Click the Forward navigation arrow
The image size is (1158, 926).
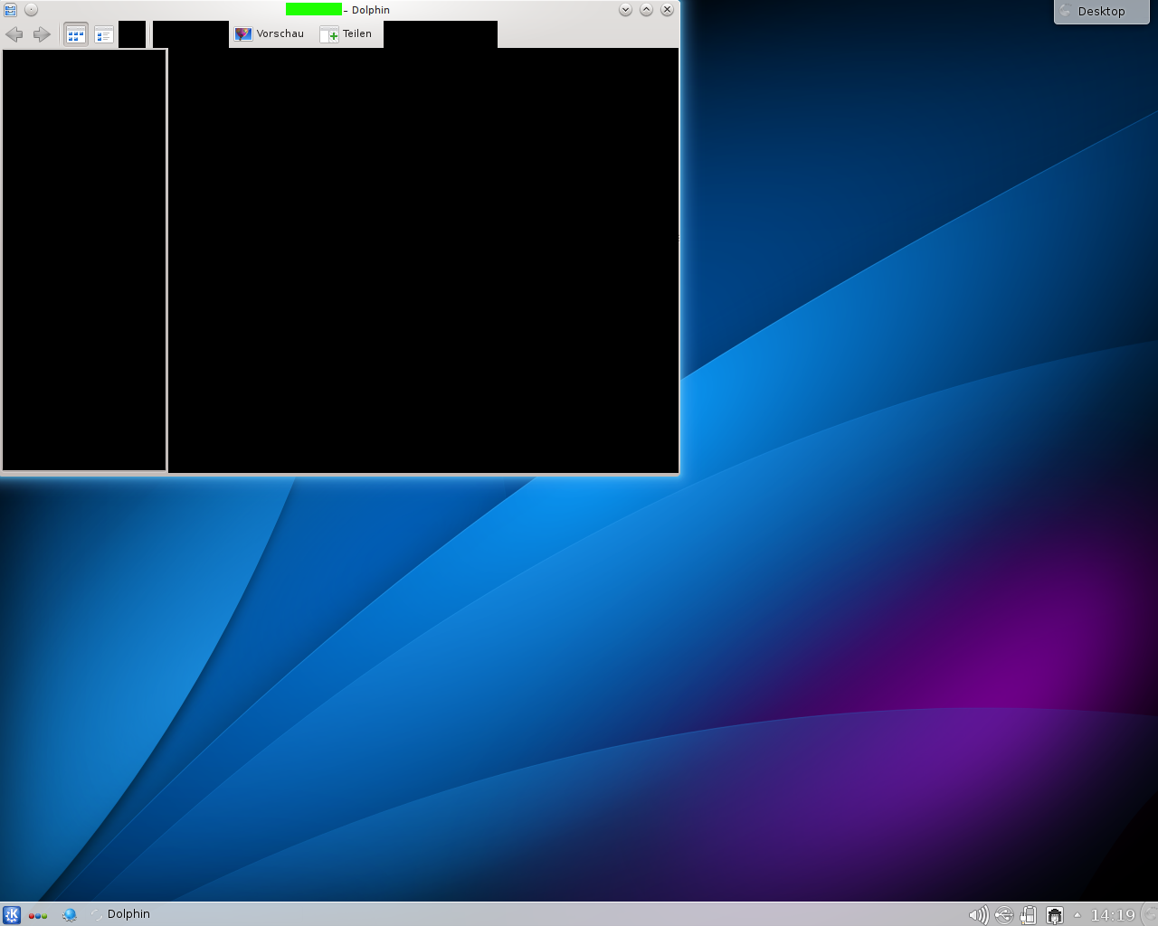[x=42, y=34]
